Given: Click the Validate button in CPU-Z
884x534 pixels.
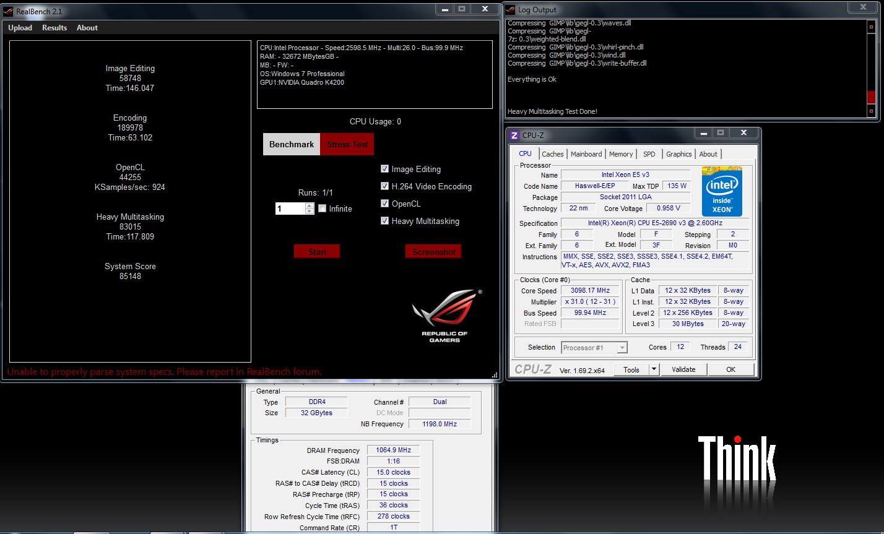Looking at the screenshot, I should point(683,369).
